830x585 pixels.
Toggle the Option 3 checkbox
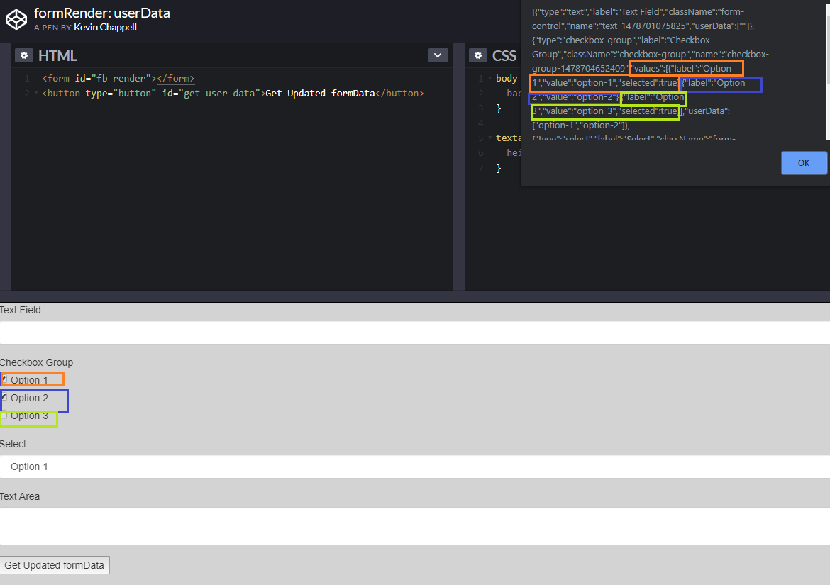click(4, 416)
